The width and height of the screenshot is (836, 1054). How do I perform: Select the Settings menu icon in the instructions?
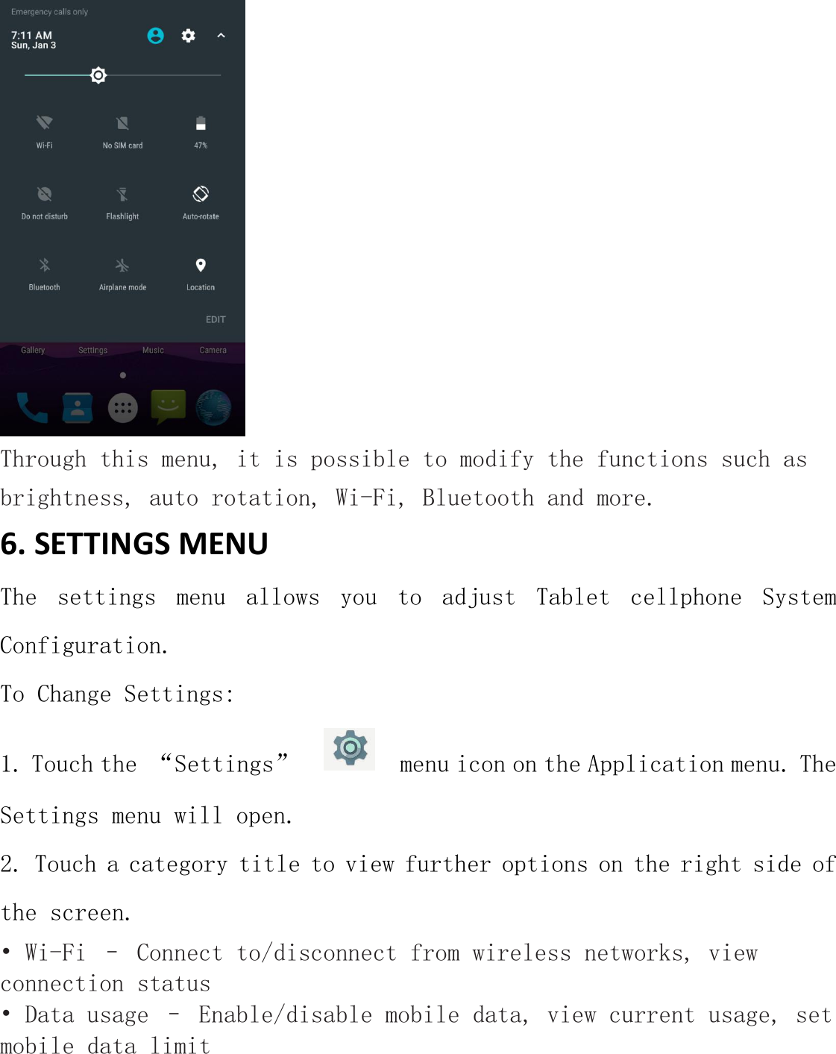pyautogui.click(x=351, y=749)
